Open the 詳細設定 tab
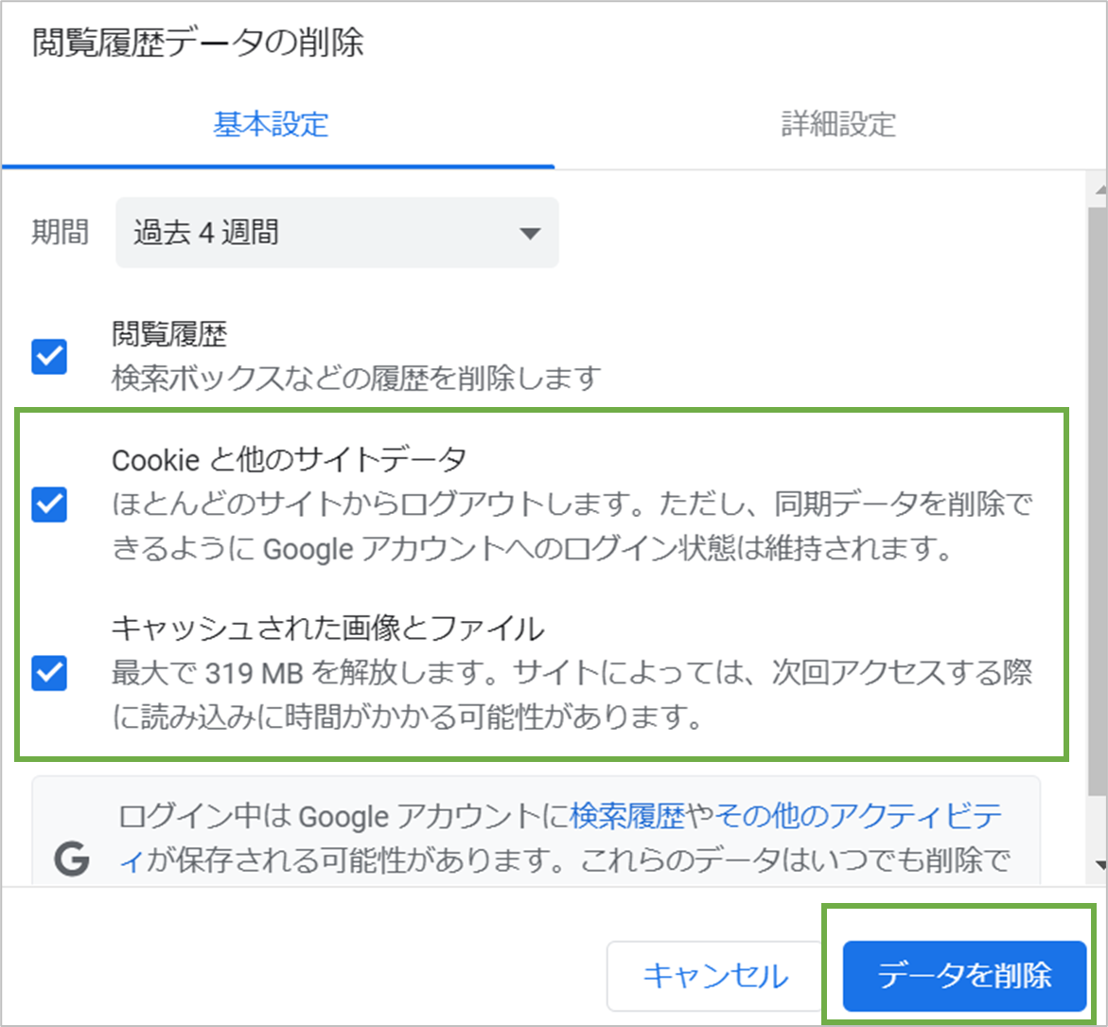The width and height of the screenshot is (1108, 1027). (838, 124)
